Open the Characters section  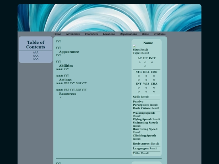pyautogui.click(x=91, y=34)
